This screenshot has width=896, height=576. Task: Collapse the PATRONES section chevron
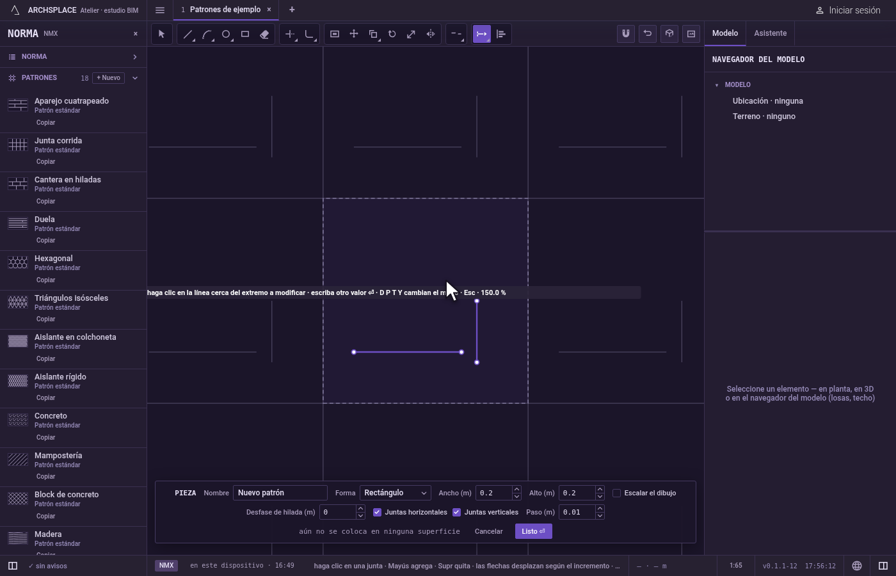point(134,78)
